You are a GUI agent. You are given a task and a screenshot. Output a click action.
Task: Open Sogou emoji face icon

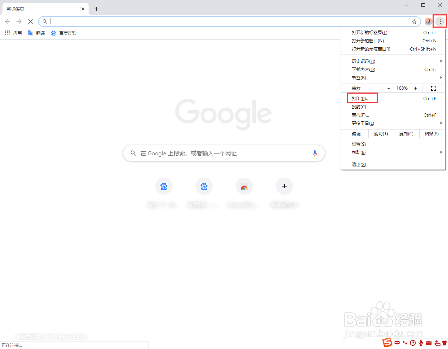point(413,343)
